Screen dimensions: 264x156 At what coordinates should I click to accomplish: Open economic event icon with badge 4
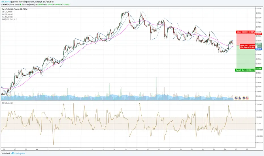[x=240, y=98]
